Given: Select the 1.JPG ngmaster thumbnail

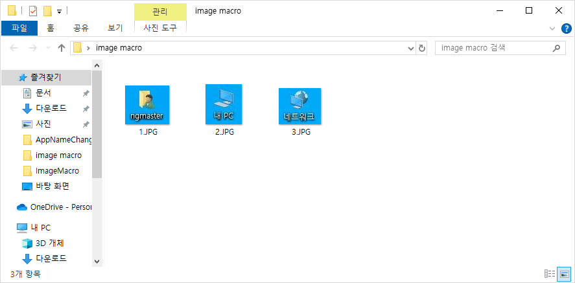Looking at the screenshot, I should tap(147, 105).
